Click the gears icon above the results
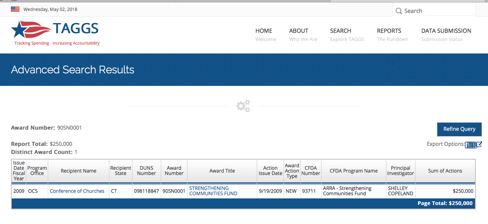 point(243,106)
